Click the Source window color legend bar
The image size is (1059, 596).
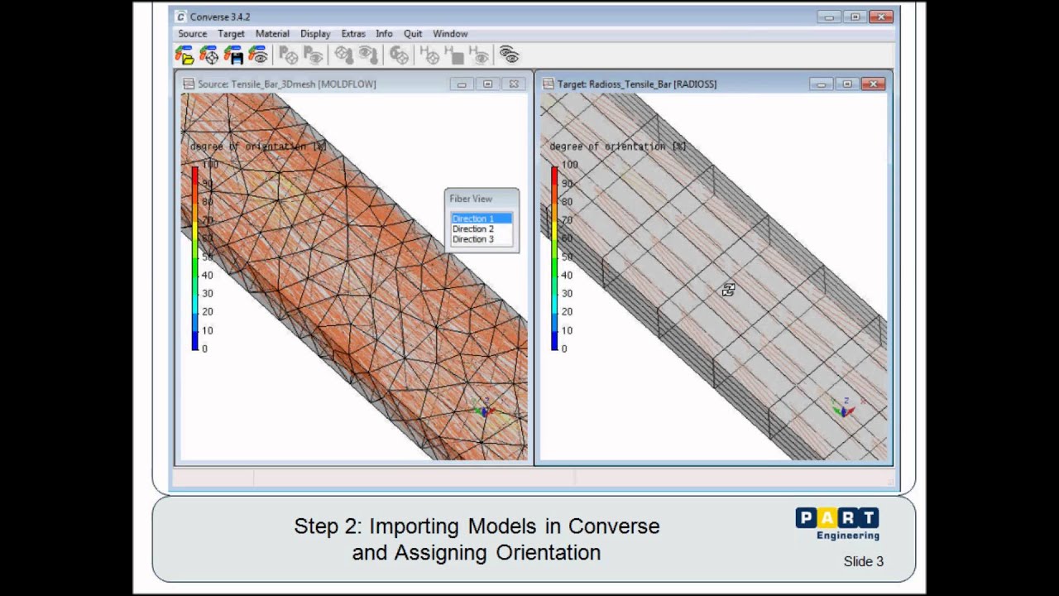coord(195,257)
